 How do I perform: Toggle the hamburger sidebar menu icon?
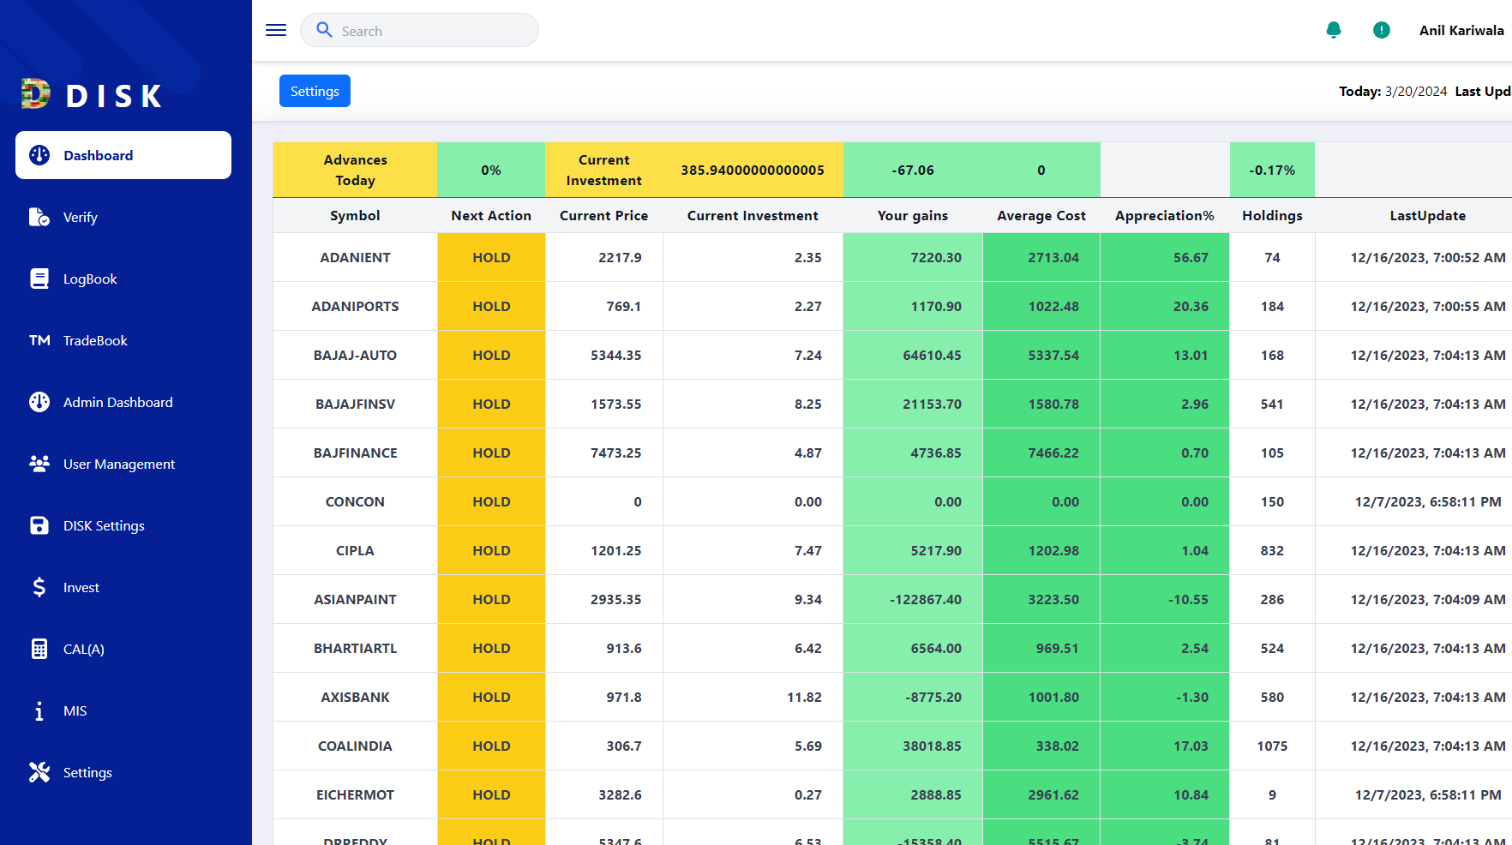(276, 30)
